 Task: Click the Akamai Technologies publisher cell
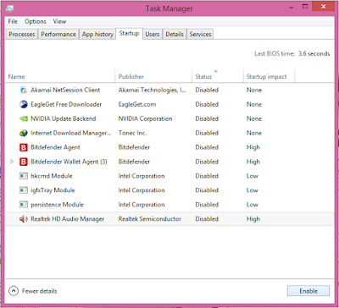point(153,90)
